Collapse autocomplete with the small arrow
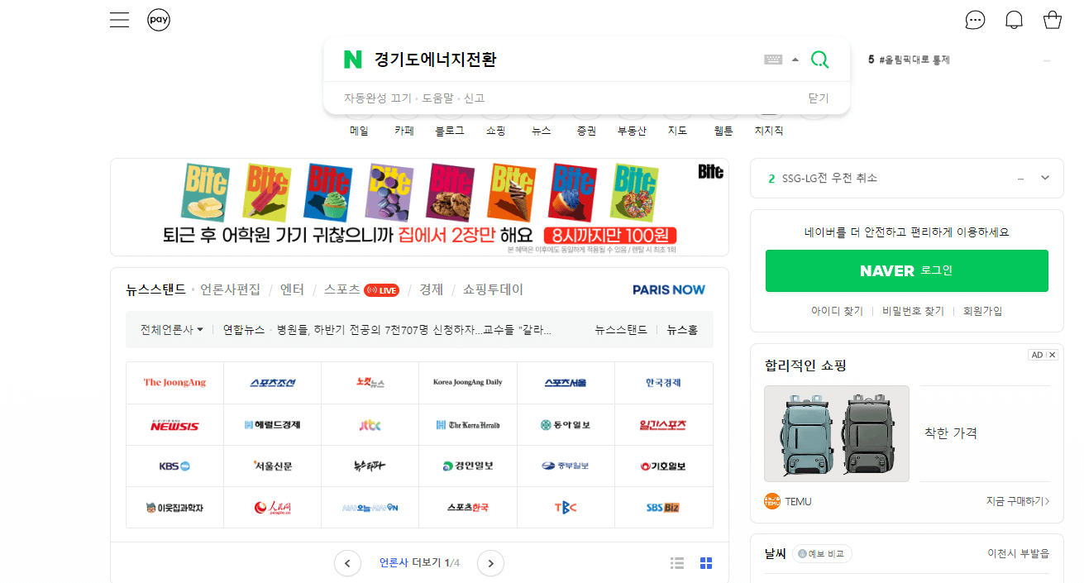1084x583 pixels. [795, 60]
